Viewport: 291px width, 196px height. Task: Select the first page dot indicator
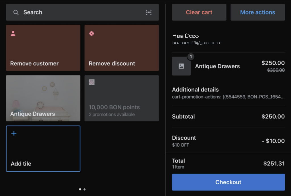(80, 189)
